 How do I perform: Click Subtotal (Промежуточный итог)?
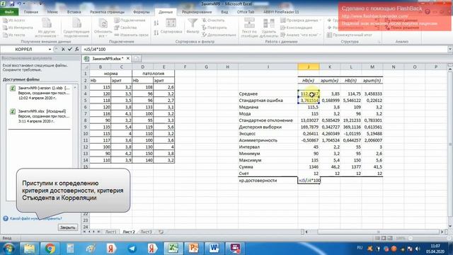350,35
